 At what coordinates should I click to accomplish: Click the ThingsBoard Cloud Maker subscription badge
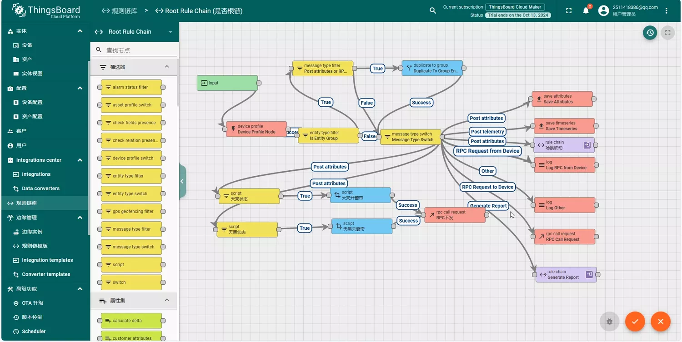[515, 7]
